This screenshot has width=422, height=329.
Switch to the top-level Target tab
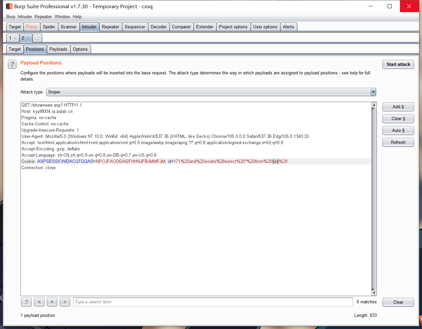pyautogui.click(x=15, y=27)
